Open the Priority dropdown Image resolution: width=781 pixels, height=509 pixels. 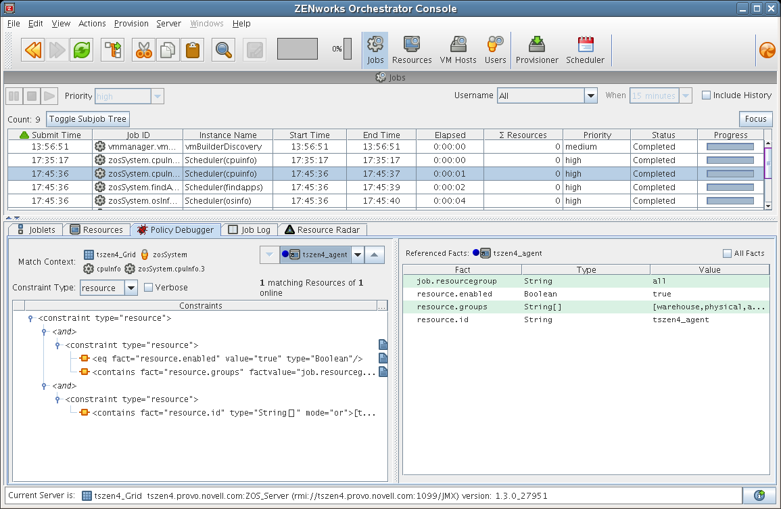[x=158, y=95]
